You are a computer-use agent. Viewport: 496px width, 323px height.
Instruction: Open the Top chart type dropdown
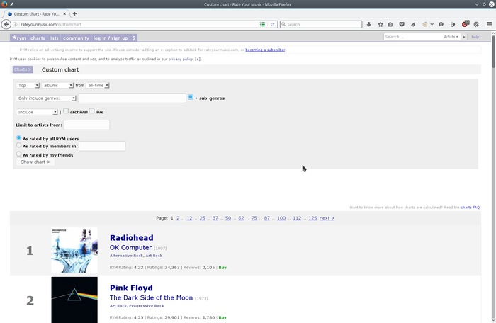click(28, 86)
